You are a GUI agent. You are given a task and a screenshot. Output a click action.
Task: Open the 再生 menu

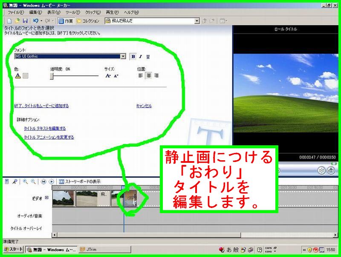click(112, 12)
